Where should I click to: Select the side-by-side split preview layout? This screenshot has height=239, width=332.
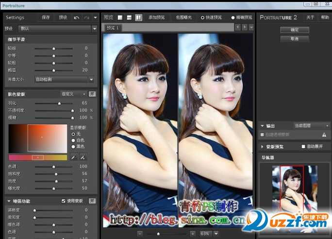pyautogui.click(x=138, y=17)
